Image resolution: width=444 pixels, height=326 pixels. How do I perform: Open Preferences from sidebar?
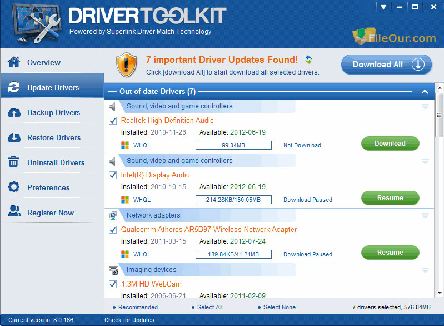click(52, 187)
